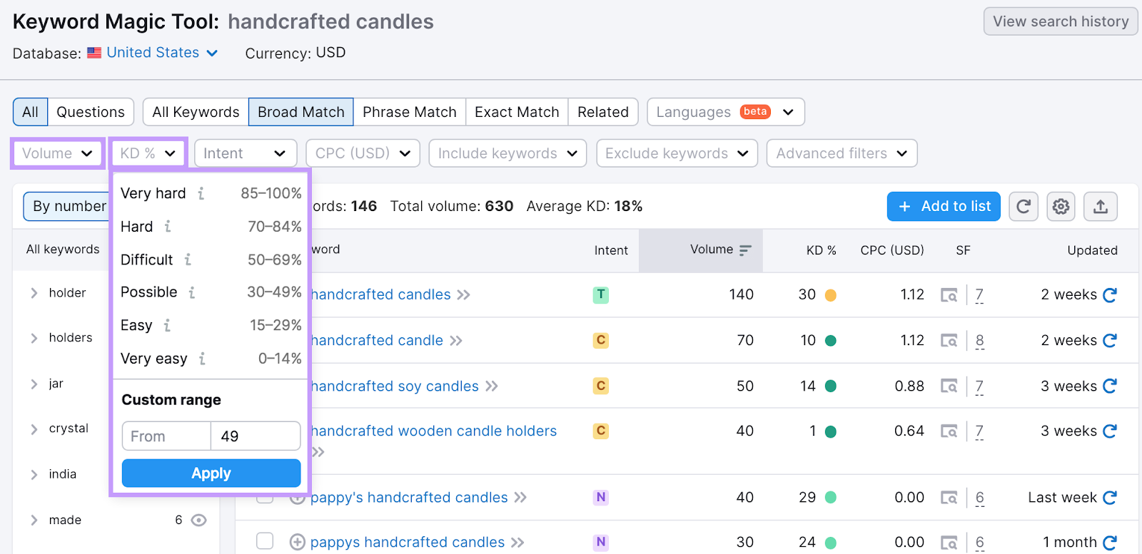Click the orange KD dot for handcrafted candles
This screenshot has height=554, width=1142.
tap(830, 295)
